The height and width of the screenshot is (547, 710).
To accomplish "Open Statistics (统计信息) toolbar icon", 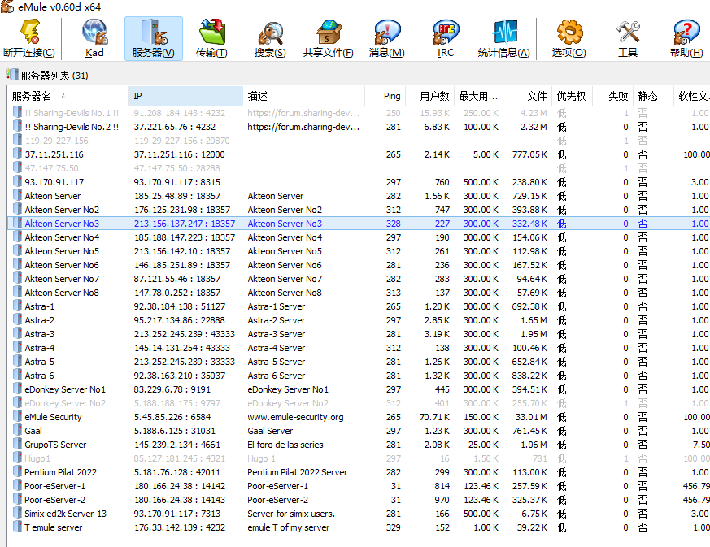I will pyautogui.click(x=504, y=39).
